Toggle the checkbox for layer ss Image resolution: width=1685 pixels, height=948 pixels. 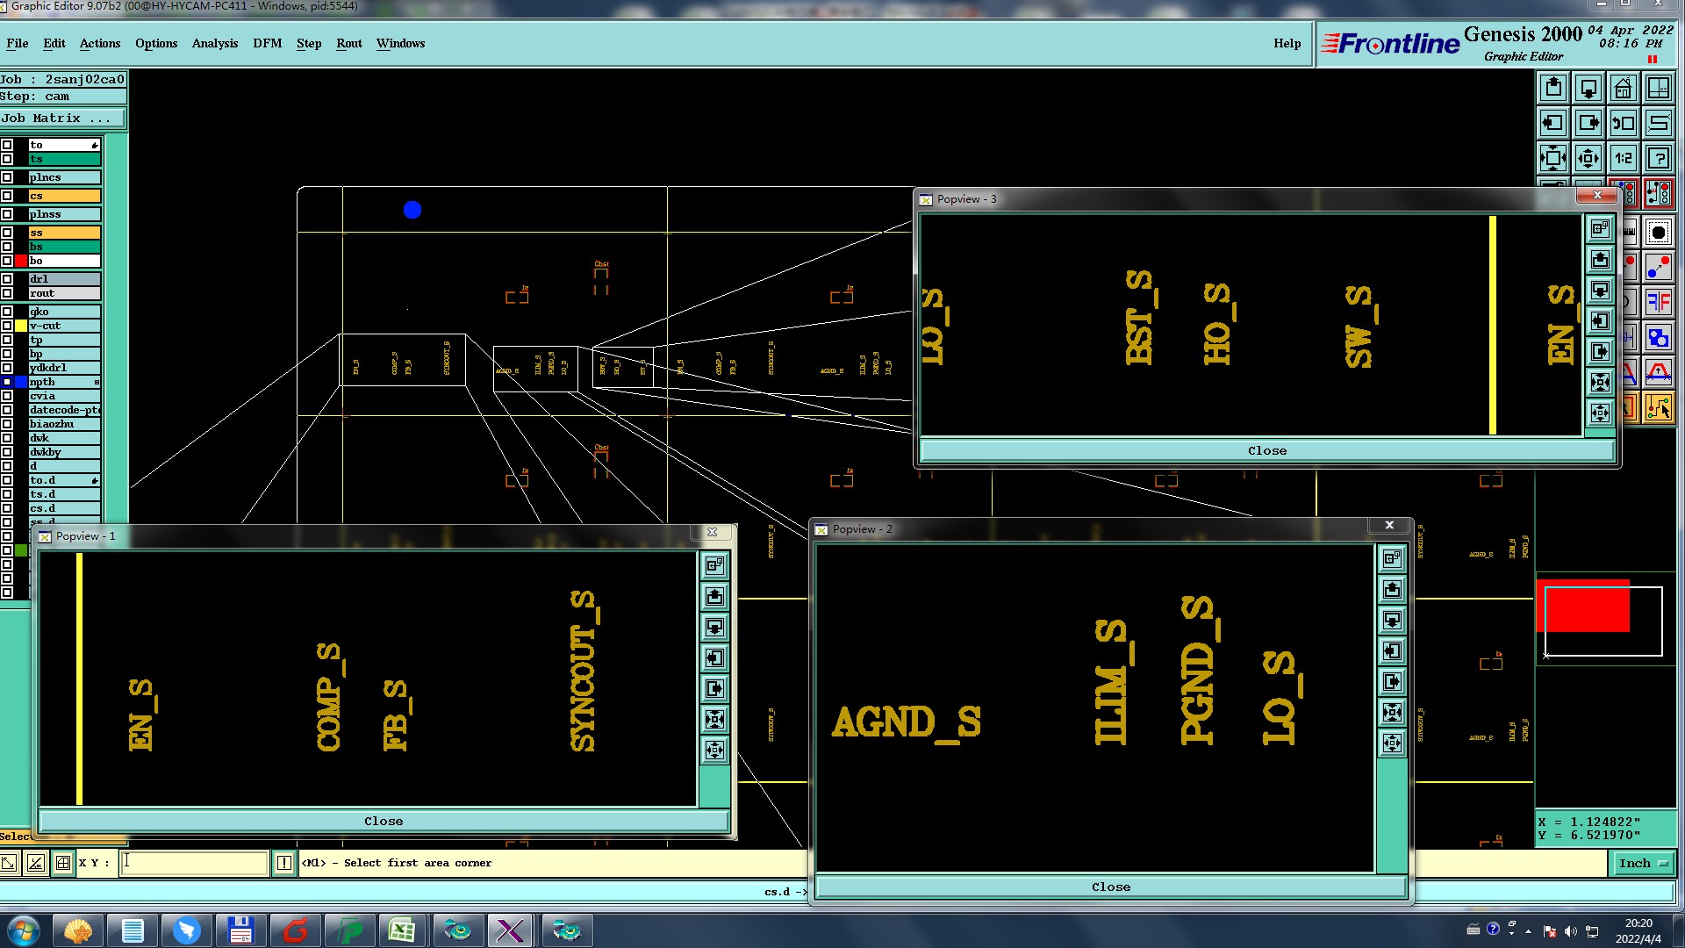click(x=7, y=233)
